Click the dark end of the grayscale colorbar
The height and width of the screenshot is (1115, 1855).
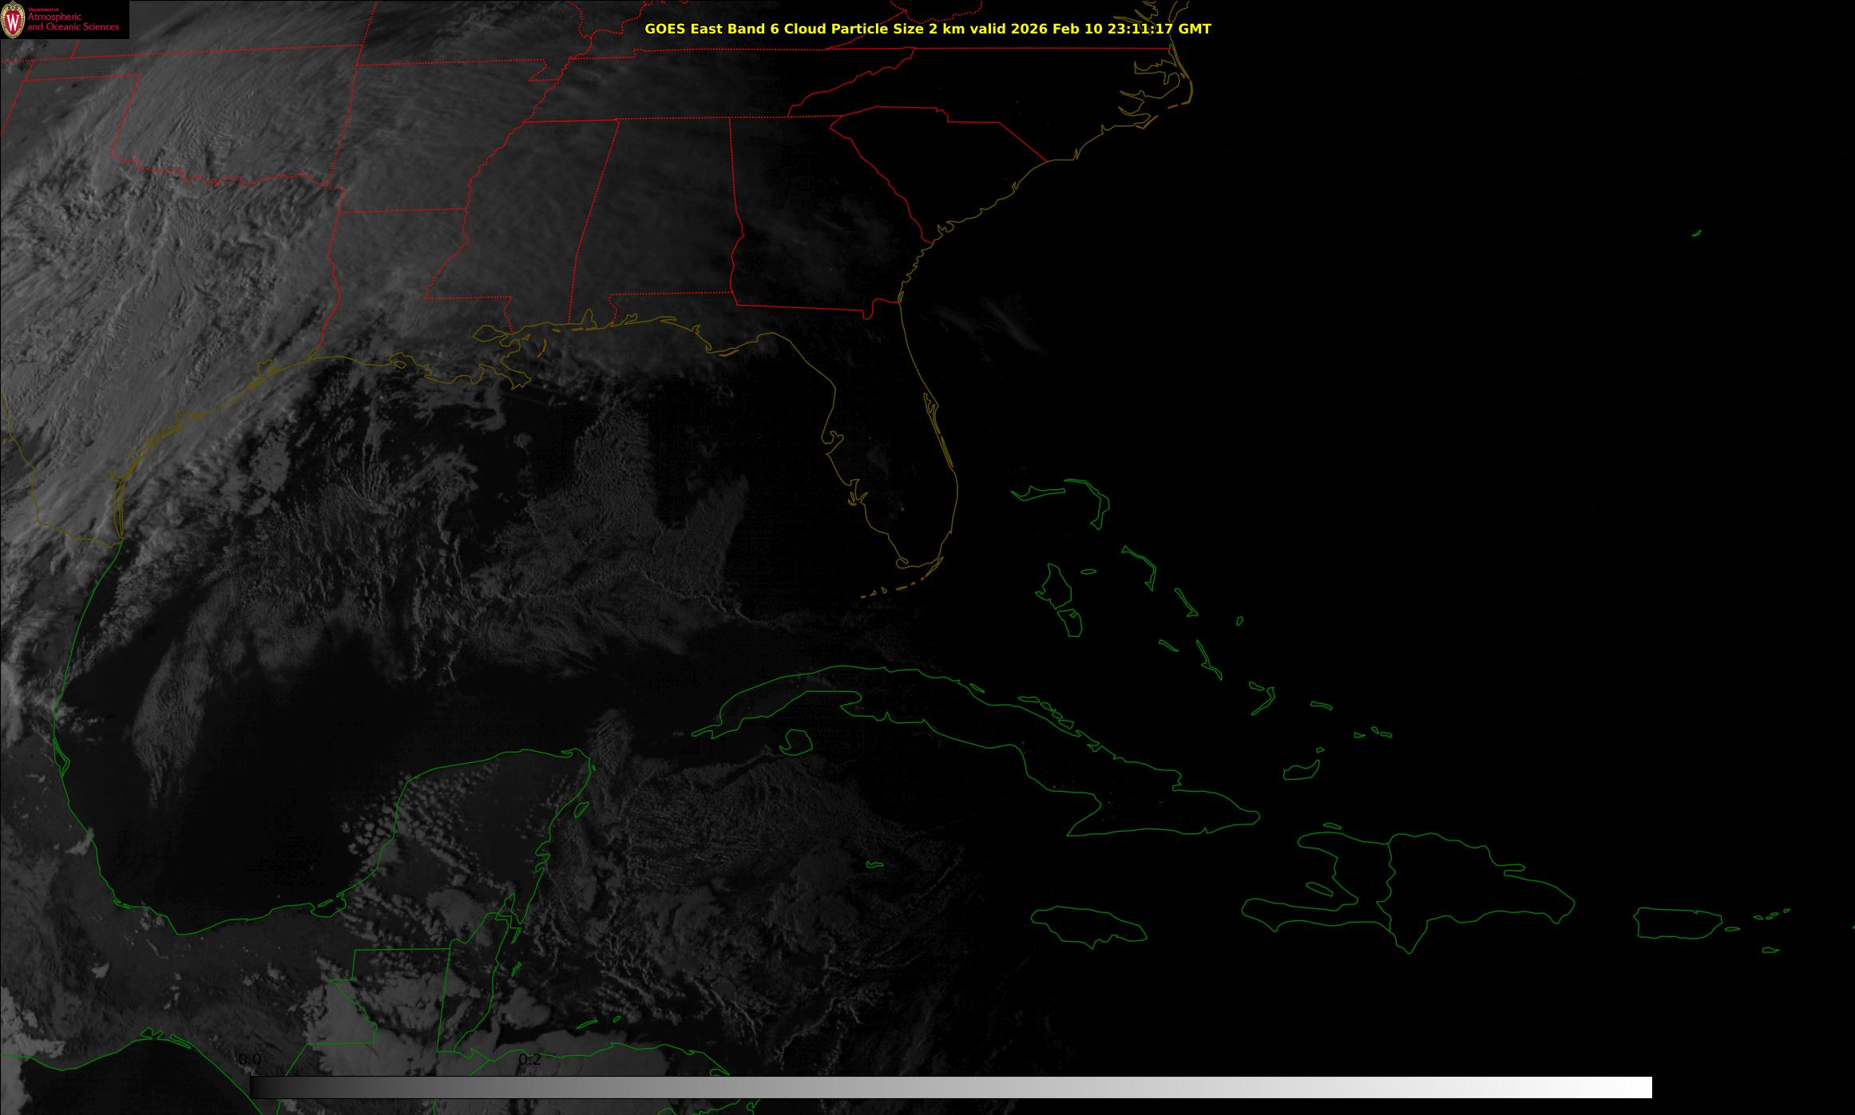pyautogui.click(x=264, y=1087)
